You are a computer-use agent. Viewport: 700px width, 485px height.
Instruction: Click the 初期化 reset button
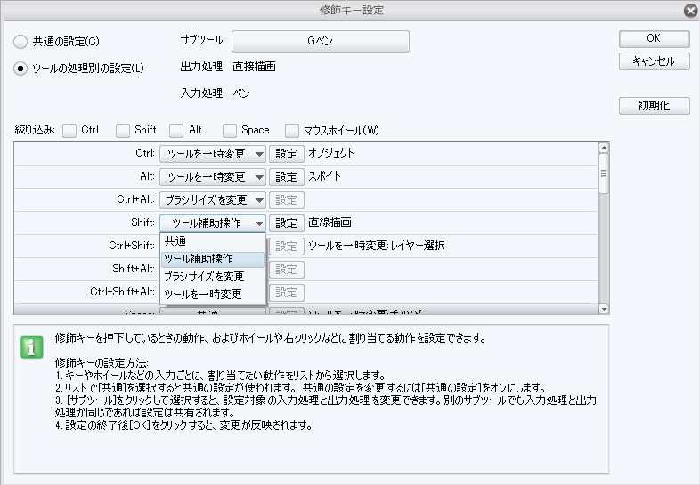pyautogui.click(x=654, y=106)
